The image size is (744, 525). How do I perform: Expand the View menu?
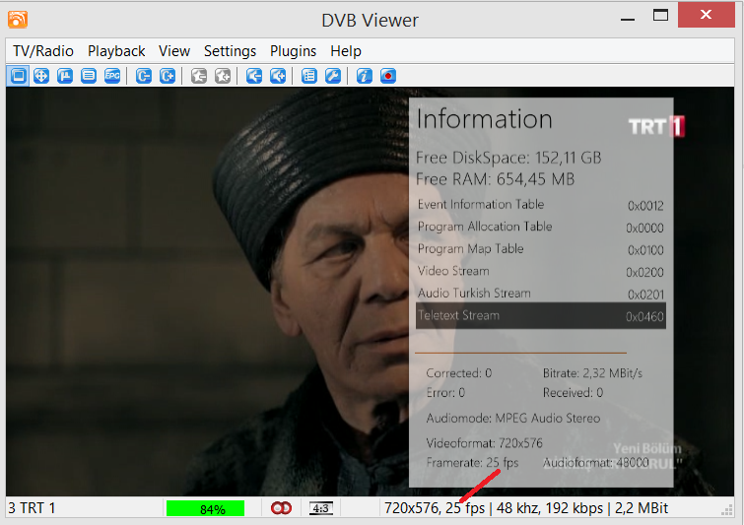click(x=174, y=51)
